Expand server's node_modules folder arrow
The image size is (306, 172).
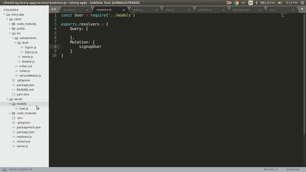coord(10,113)
